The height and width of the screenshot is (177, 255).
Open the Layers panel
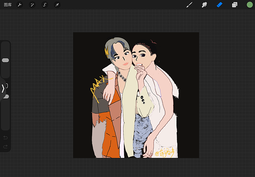click(235, 5)
